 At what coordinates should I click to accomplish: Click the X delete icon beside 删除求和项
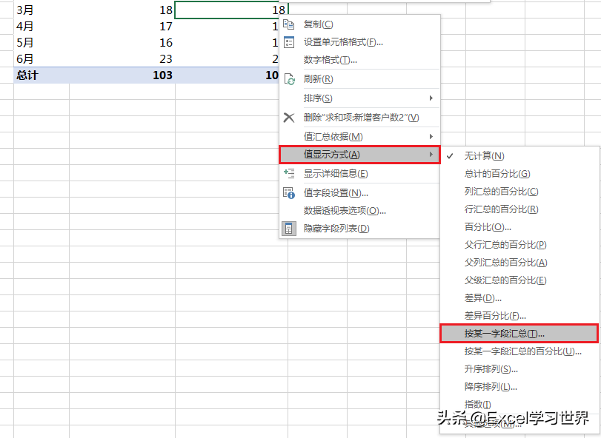289,116
